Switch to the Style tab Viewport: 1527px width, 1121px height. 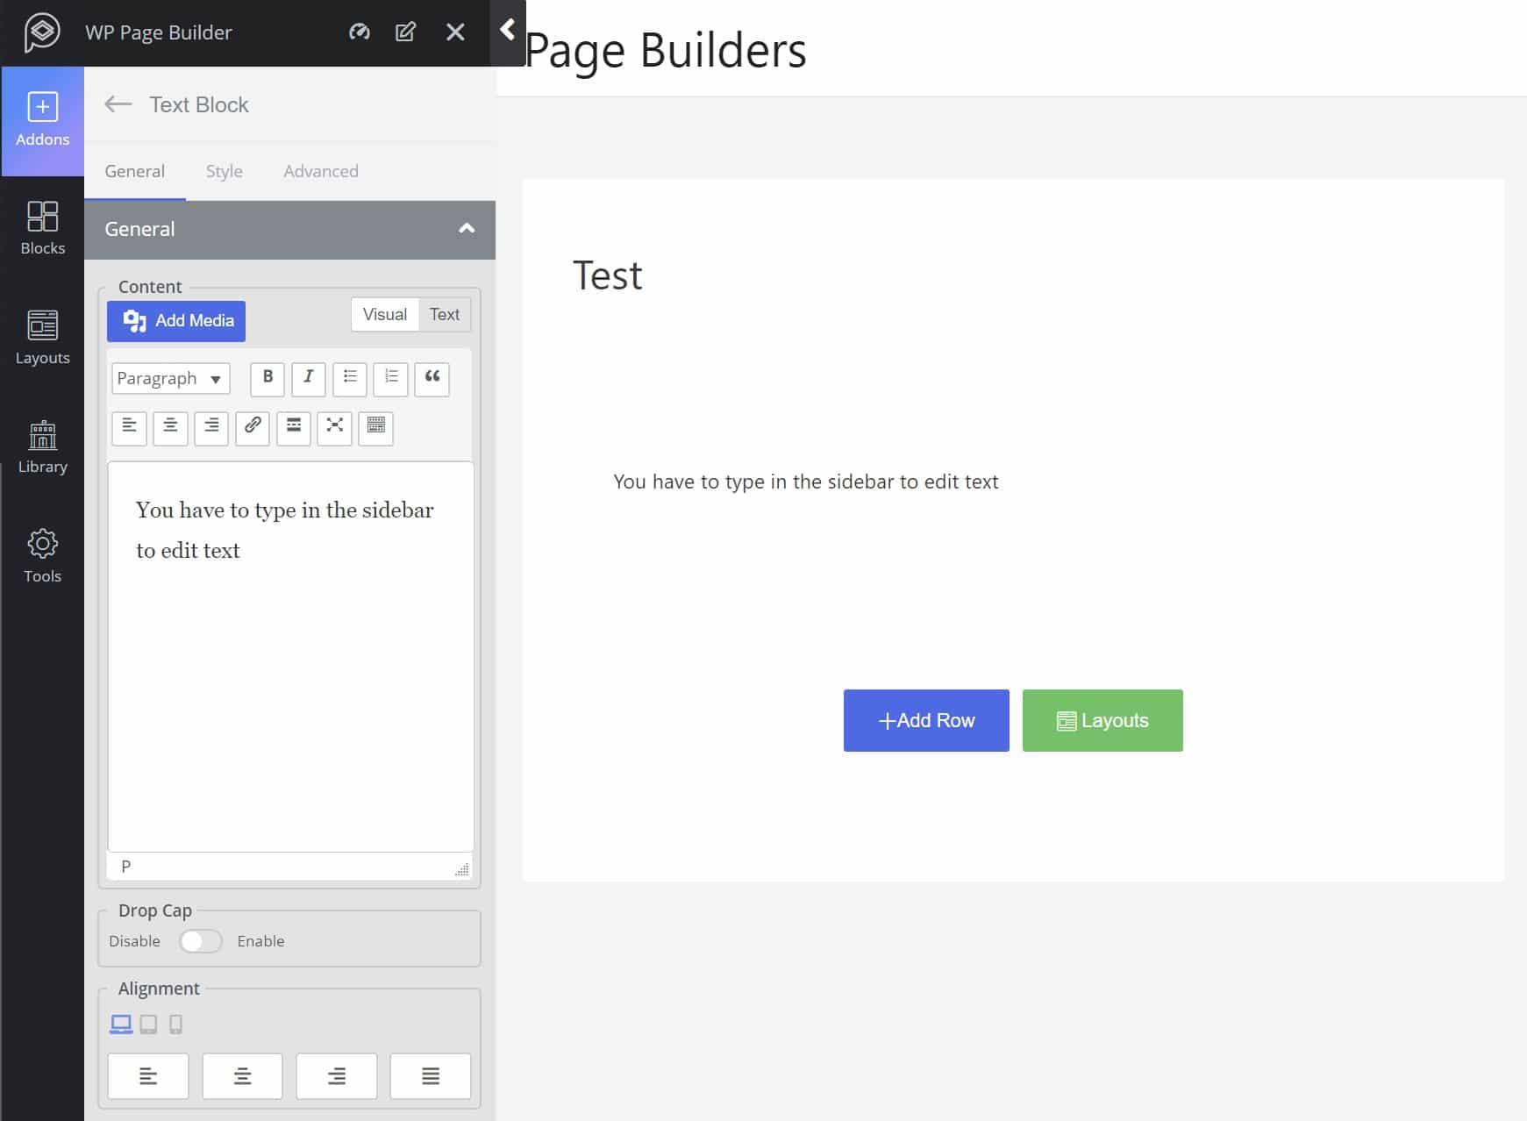(x=224, y=171)
